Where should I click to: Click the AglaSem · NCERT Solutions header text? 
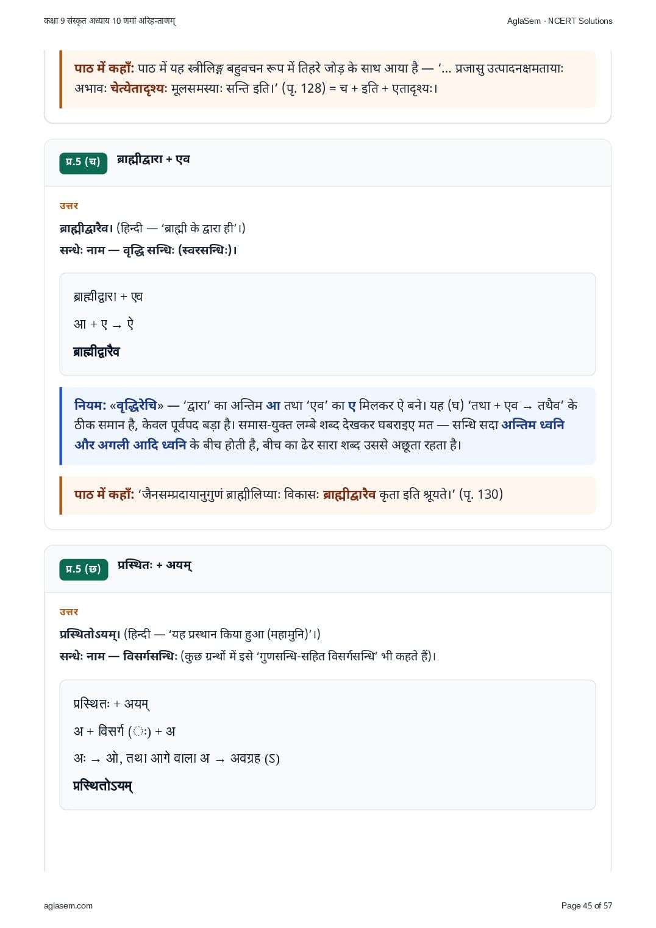560,21
